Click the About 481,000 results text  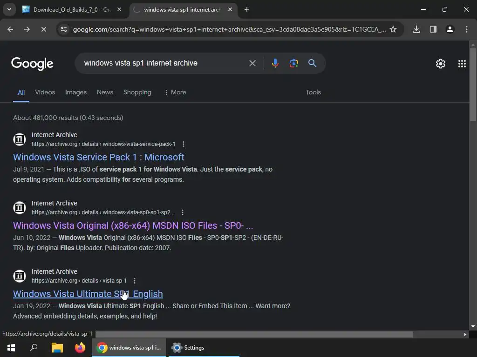click(68, 118)
